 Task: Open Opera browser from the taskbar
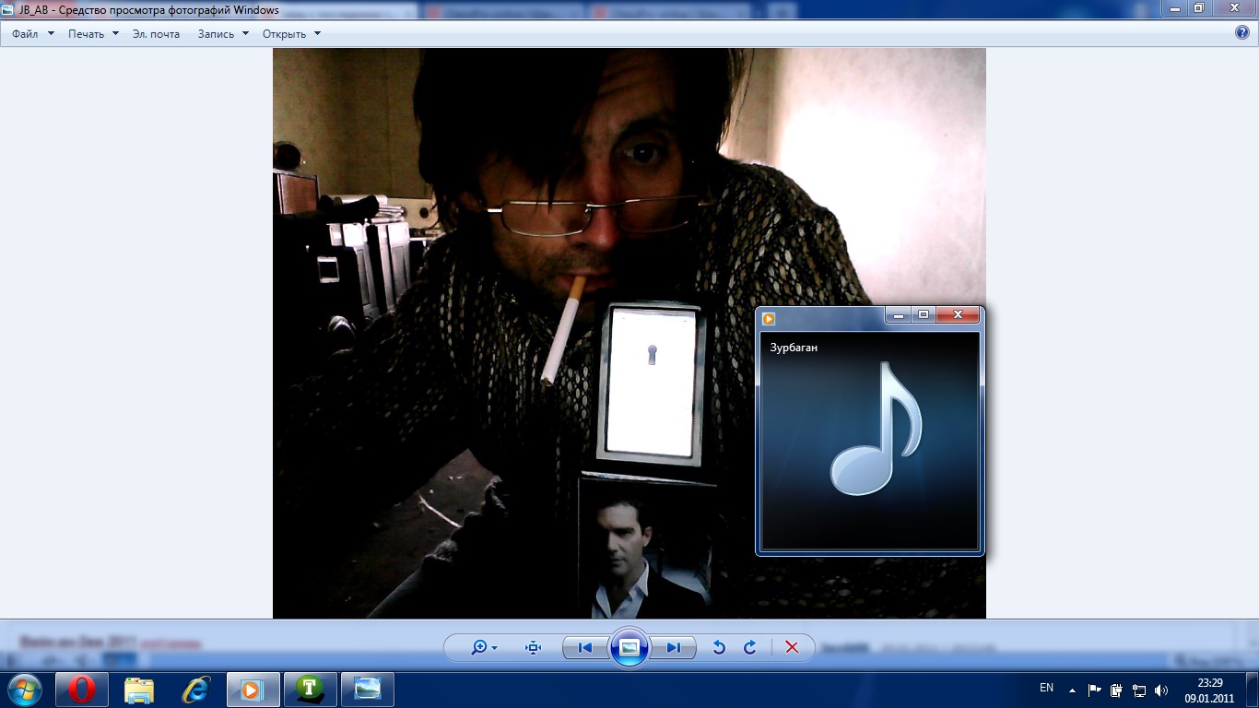[x=82, y=690]
